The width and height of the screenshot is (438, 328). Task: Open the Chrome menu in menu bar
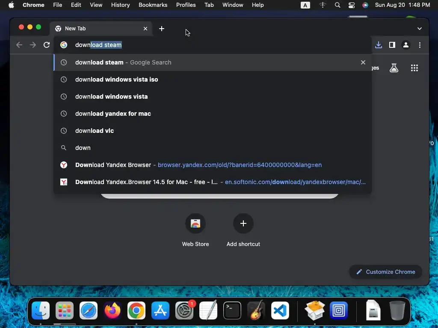(33, 5)
